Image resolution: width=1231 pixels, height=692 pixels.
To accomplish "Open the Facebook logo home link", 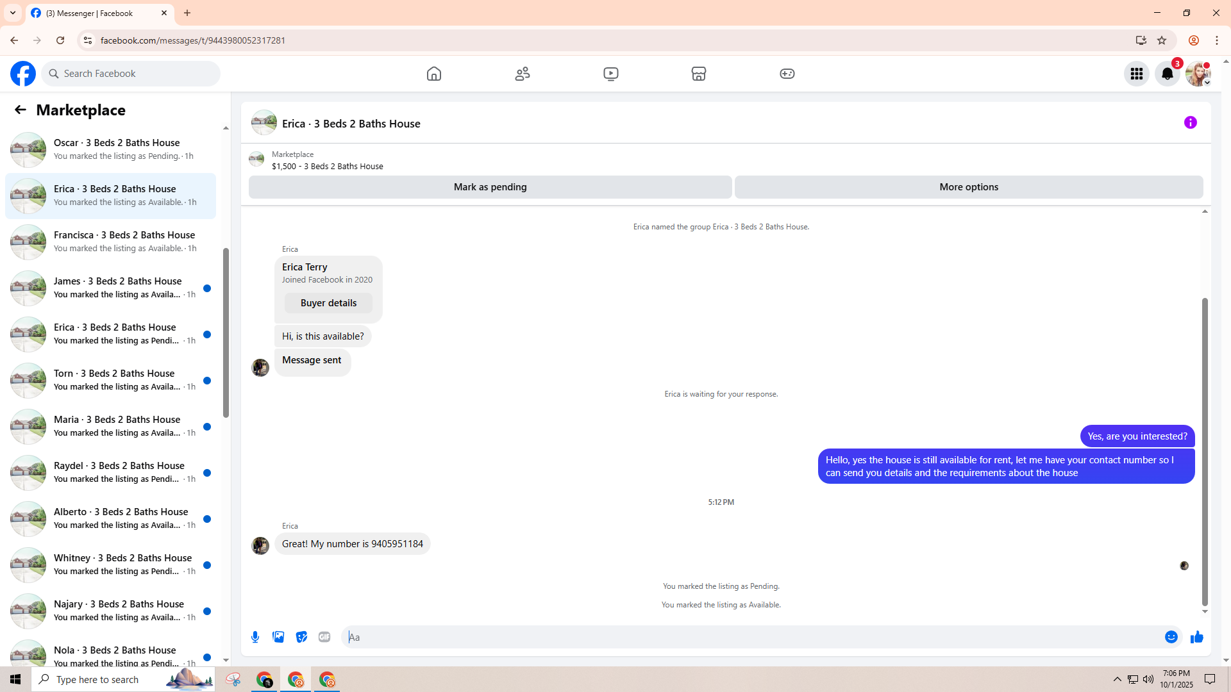I will (x=23, y=74).
